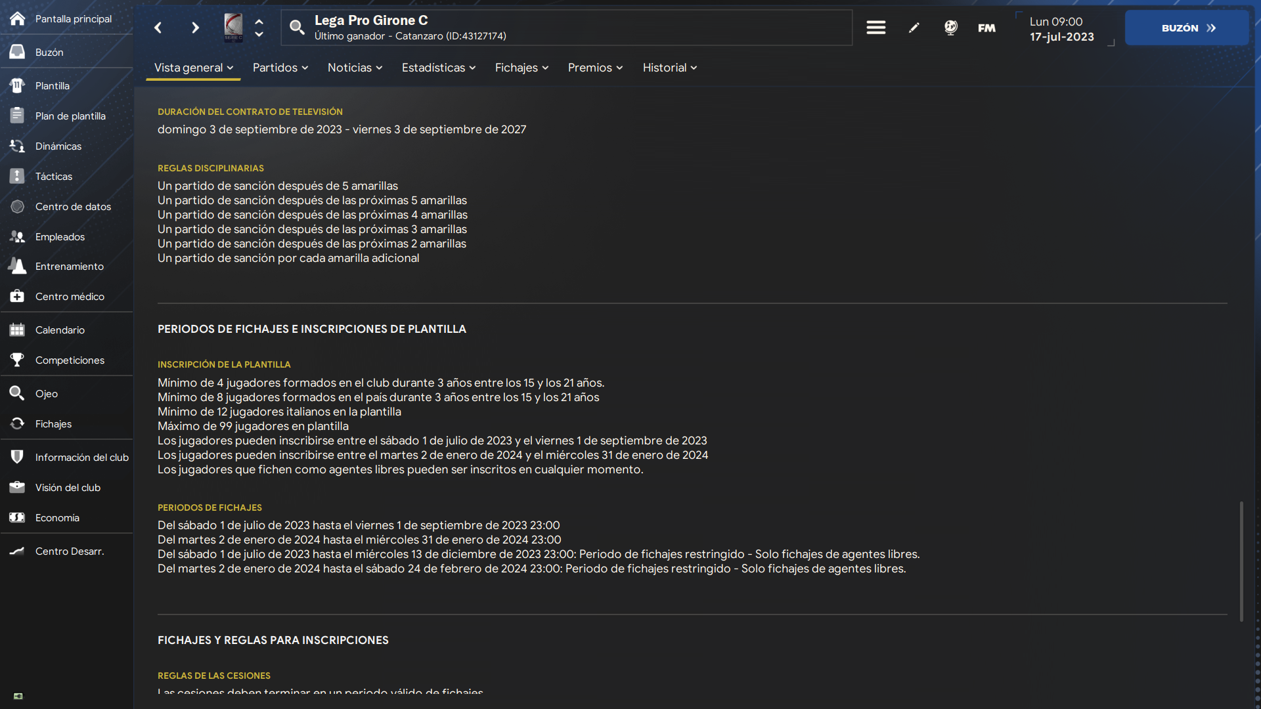Click 'PERIODOS DE FICHAJES' heading
Viewport: 1261px width, 709px height.
(210, 507)
